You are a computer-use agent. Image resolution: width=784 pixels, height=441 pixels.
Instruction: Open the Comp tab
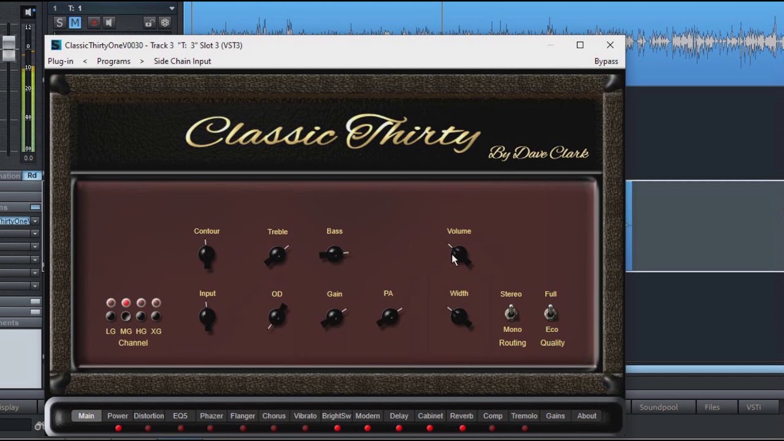pos(492,416)
